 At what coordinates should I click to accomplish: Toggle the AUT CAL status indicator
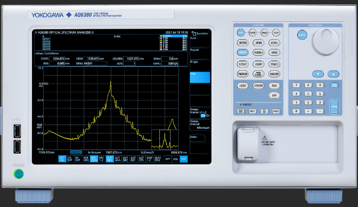(x=62, y=159)
